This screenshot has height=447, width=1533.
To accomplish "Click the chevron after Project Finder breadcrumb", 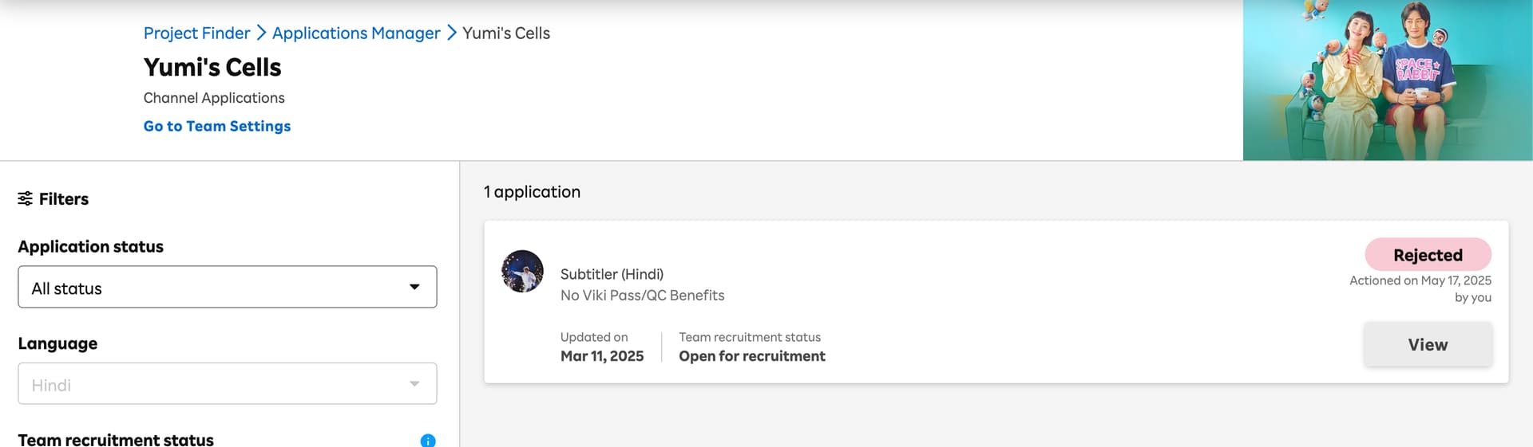I will point(261,33).
